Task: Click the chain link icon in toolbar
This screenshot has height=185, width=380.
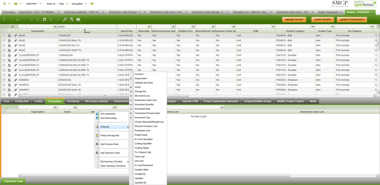Action: point(65,19)
